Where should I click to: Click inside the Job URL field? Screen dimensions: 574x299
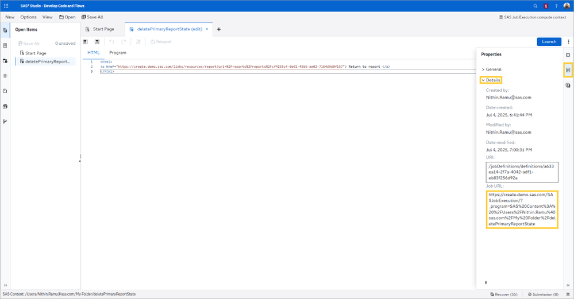522,209
